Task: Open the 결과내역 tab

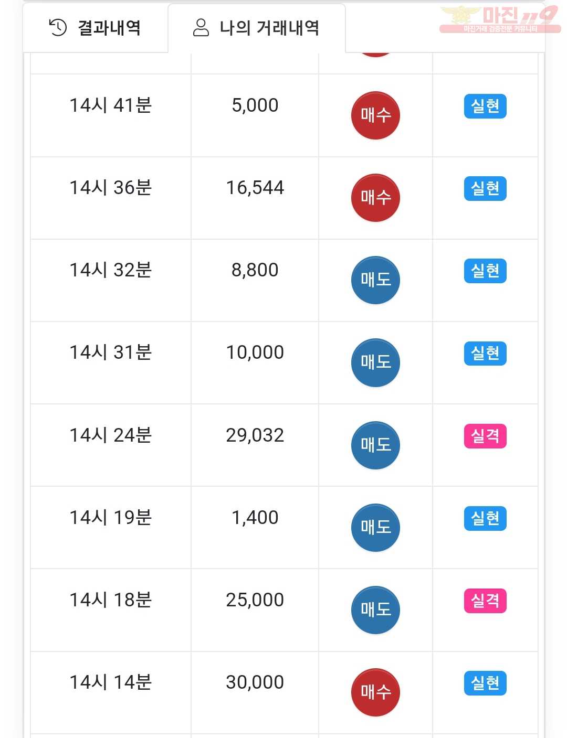Action: click(96, 28)
